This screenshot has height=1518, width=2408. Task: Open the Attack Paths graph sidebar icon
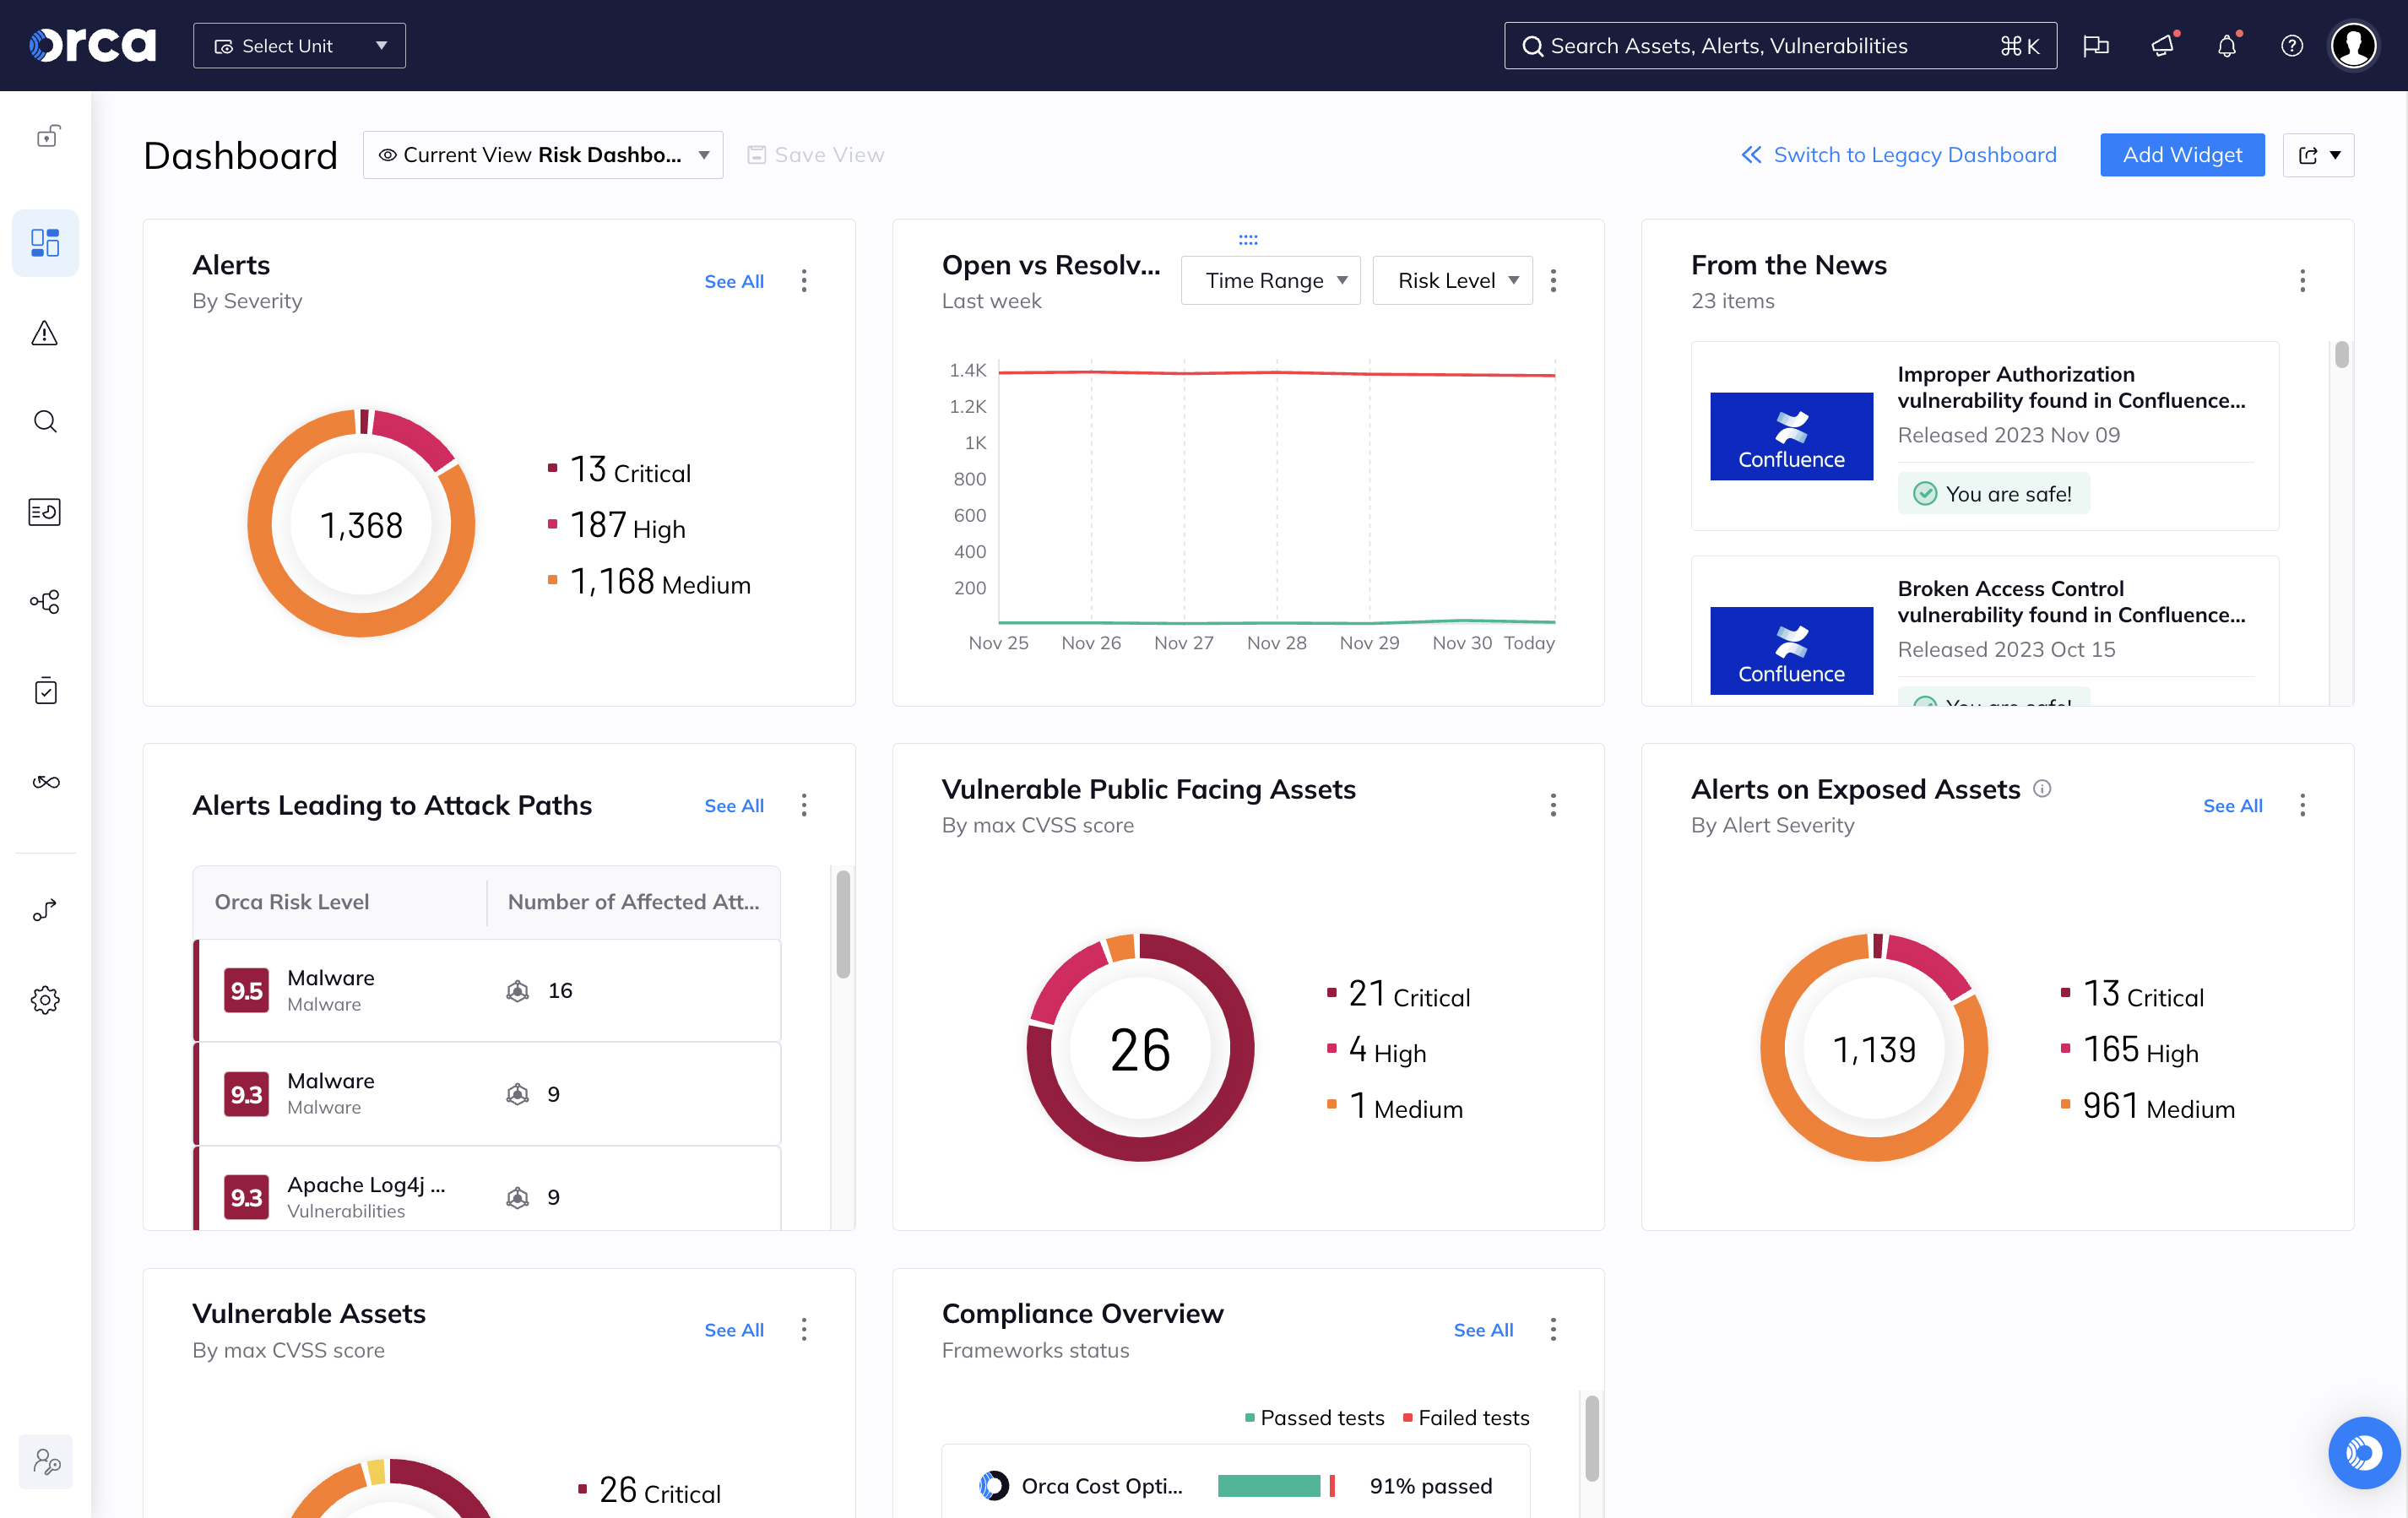[45, 601]
